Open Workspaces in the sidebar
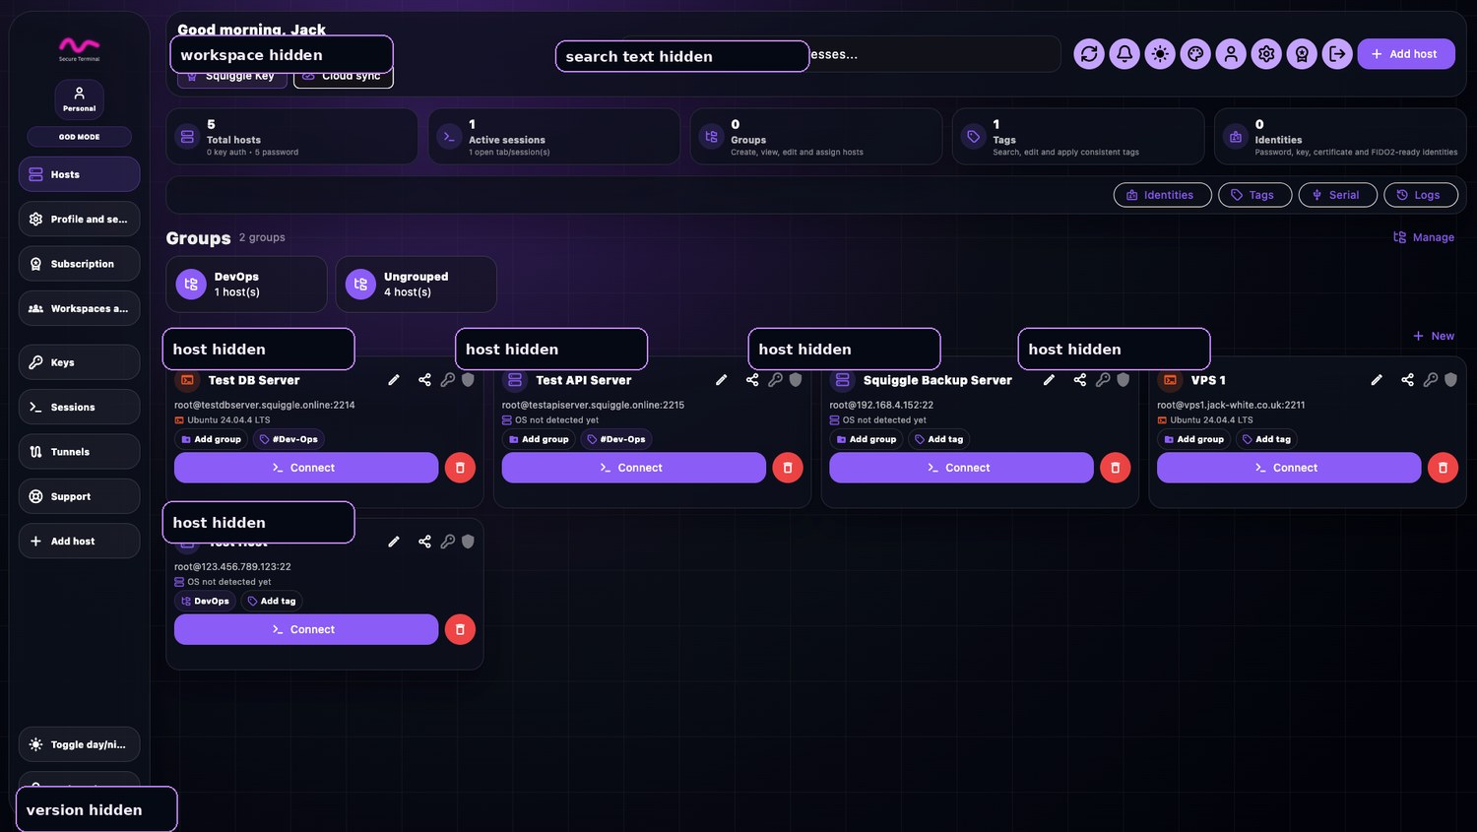This screenshot has width=1477, height=832. point(79,308)
